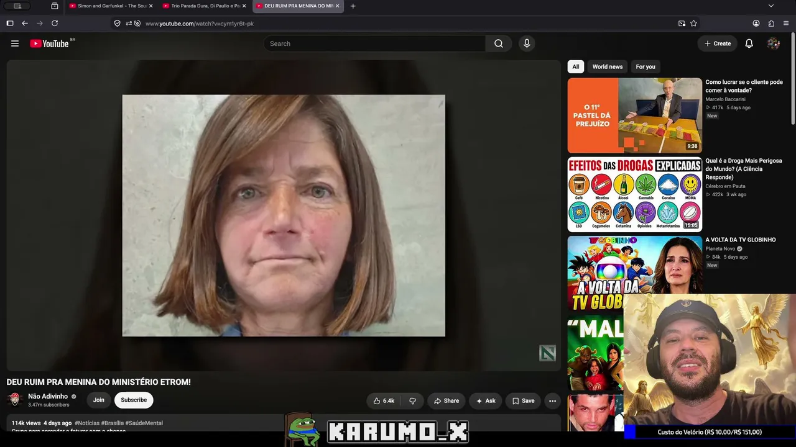Save the video to a playlist
Screen dimensions: 796x447
523,401
